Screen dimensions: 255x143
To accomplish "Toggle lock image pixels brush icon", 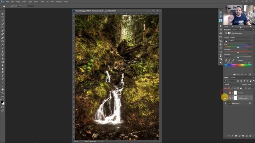I will (232, 88).
